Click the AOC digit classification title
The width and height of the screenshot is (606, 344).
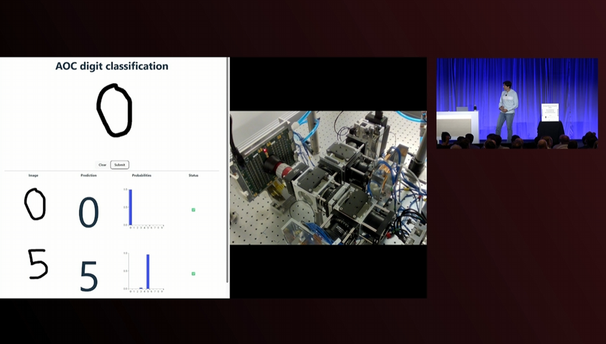112,66
